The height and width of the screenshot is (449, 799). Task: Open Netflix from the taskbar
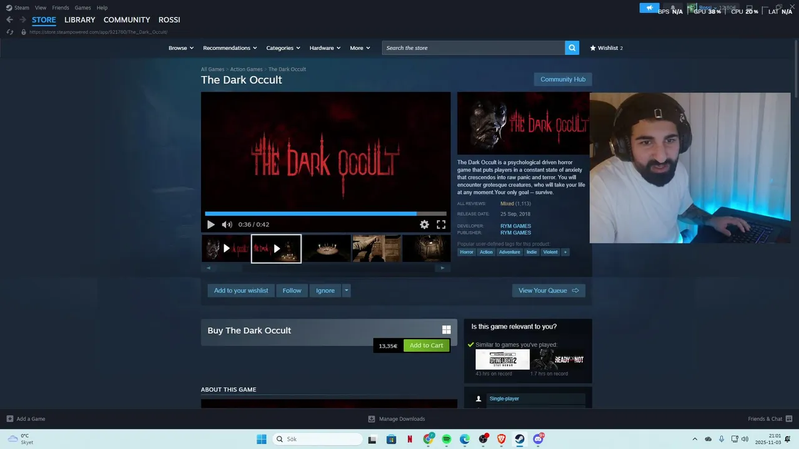tap(409, 439)
